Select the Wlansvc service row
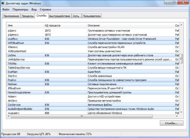 (93, 47)
